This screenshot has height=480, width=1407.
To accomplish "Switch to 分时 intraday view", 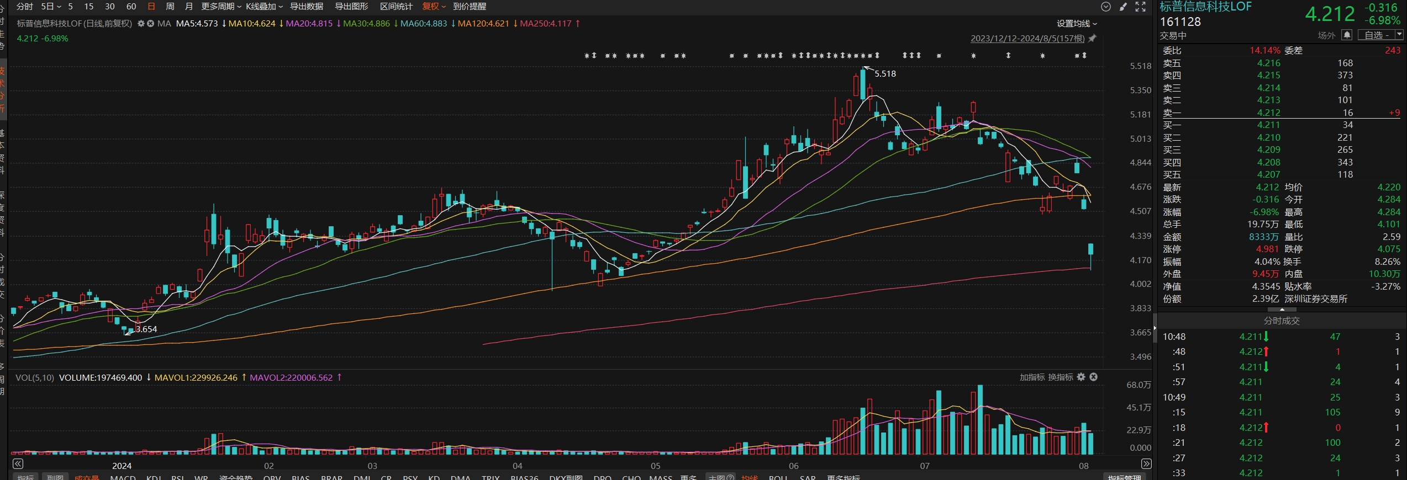I will click(25, 7).
